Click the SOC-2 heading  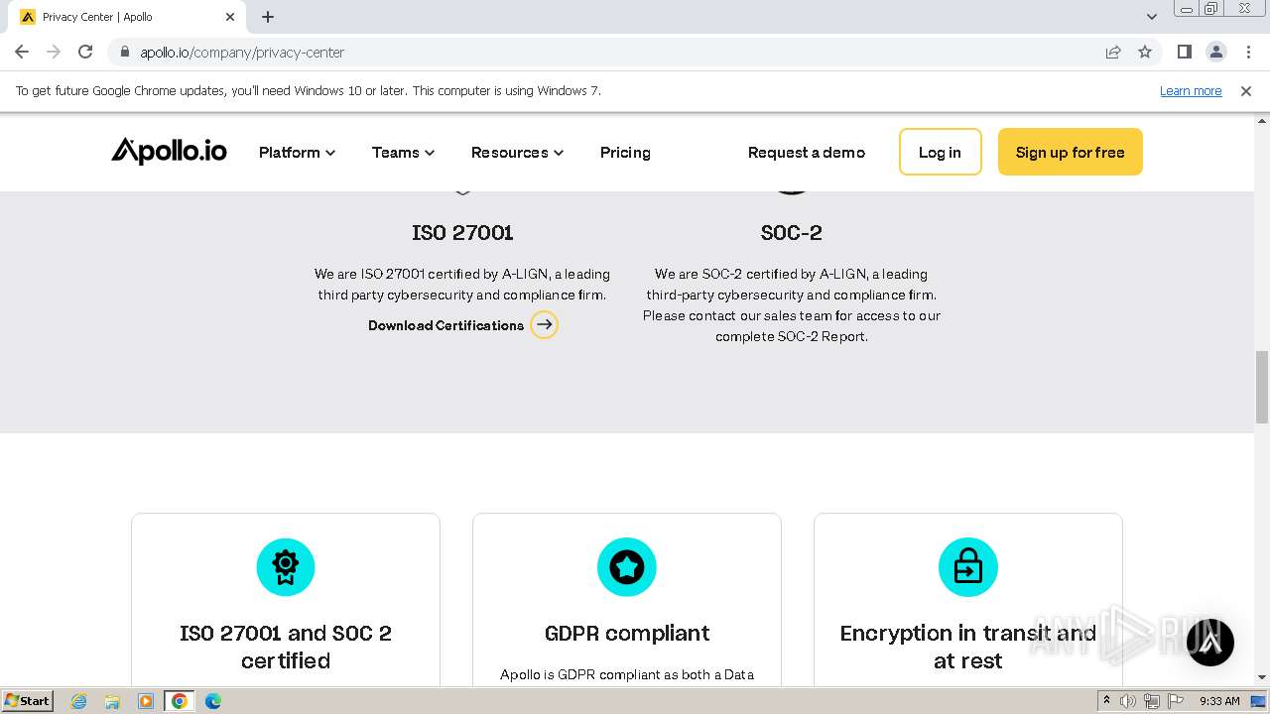pos(792,232)
